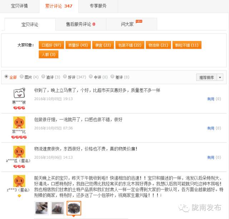Click avatar of anonymous reviewer a***瓜
The image size is (229, 219).
19,152
